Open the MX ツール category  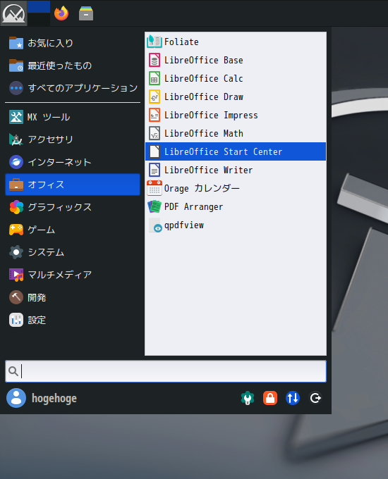coord(73,117)
